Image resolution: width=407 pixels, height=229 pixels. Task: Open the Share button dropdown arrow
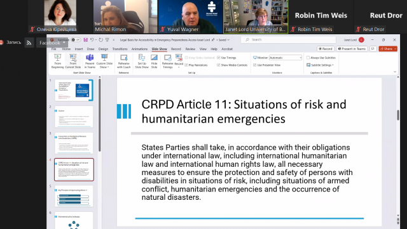[396, 49]
